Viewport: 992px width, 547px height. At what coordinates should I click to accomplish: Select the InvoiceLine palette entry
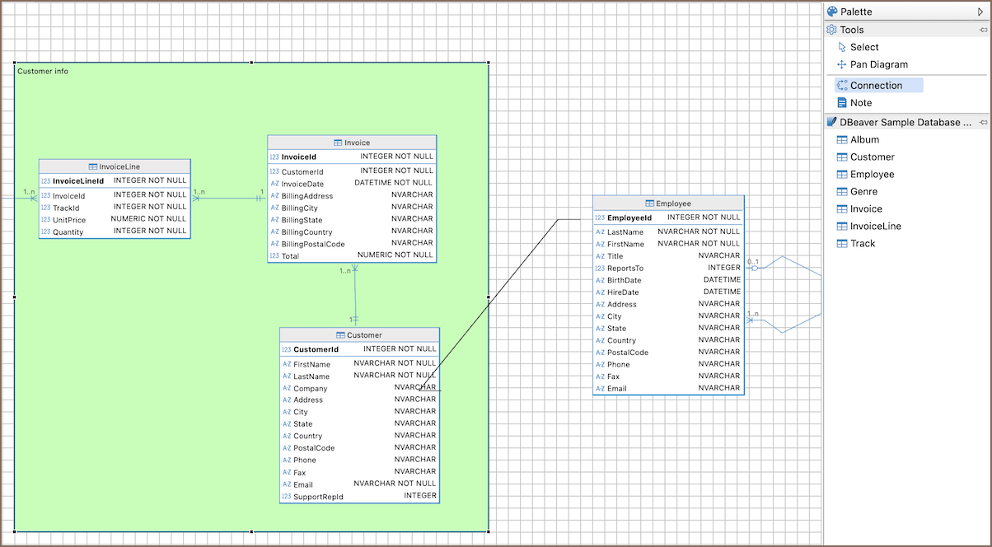click(875, 227)
